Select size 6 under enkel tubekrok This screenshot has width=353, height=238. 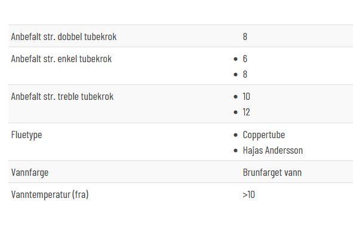click(245, 59)
